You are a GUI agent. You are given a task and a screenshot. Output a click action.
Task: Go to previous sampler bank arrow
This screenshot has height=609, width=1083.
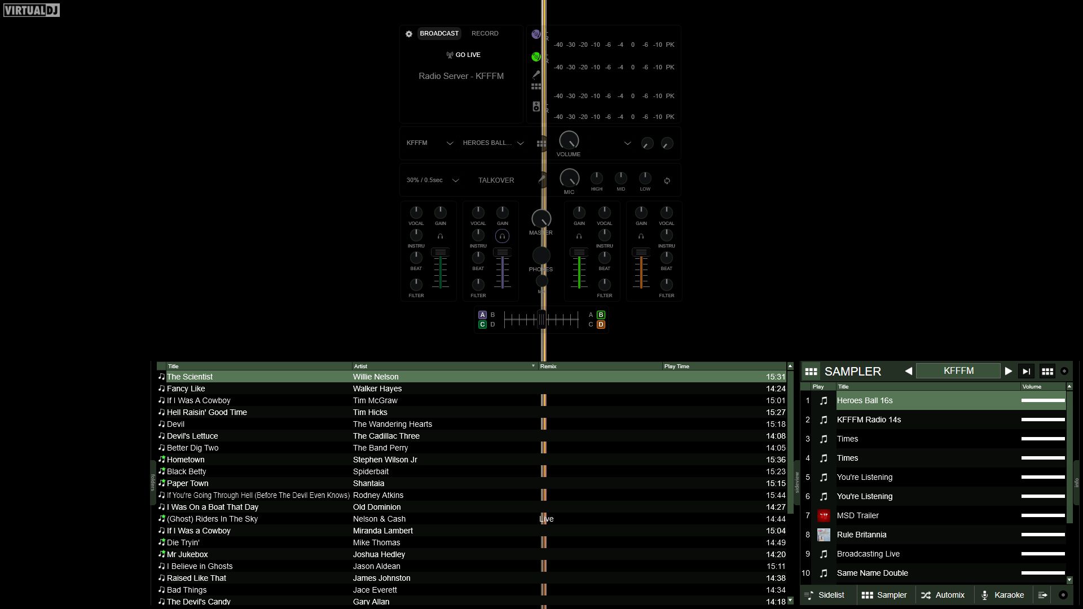(908, 371)
